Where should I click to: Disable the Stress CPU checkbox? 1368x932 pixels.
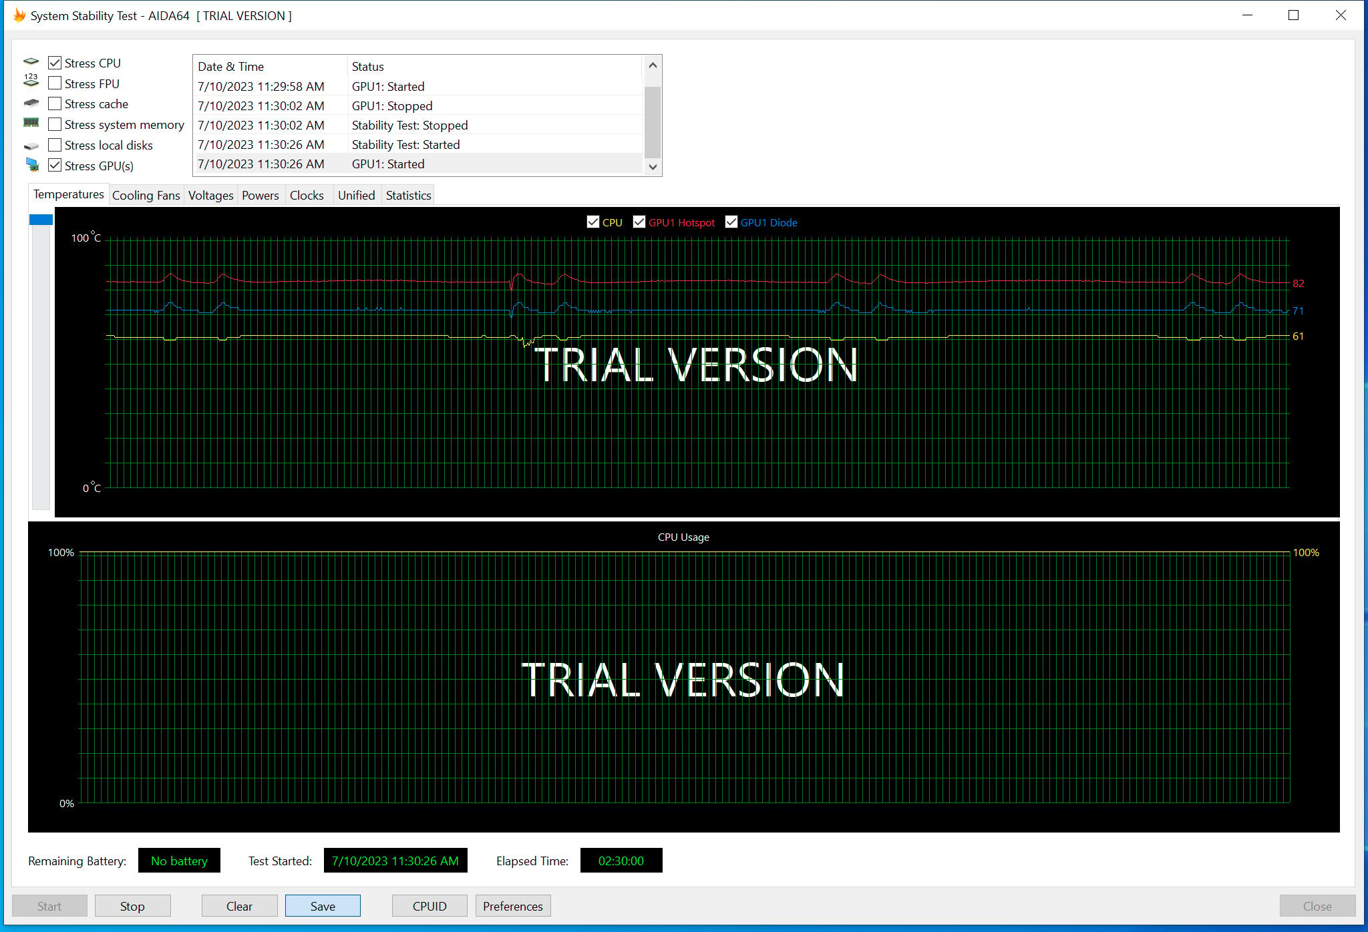coord(55,63)
